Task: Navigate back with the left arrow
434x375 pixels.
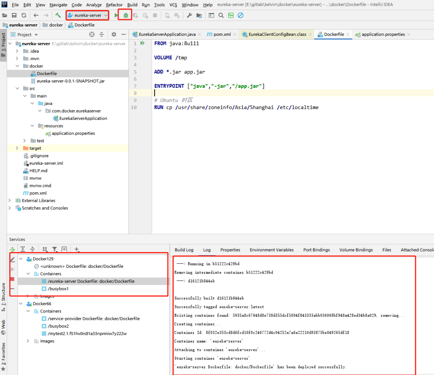Action: (x=36, y=15)
